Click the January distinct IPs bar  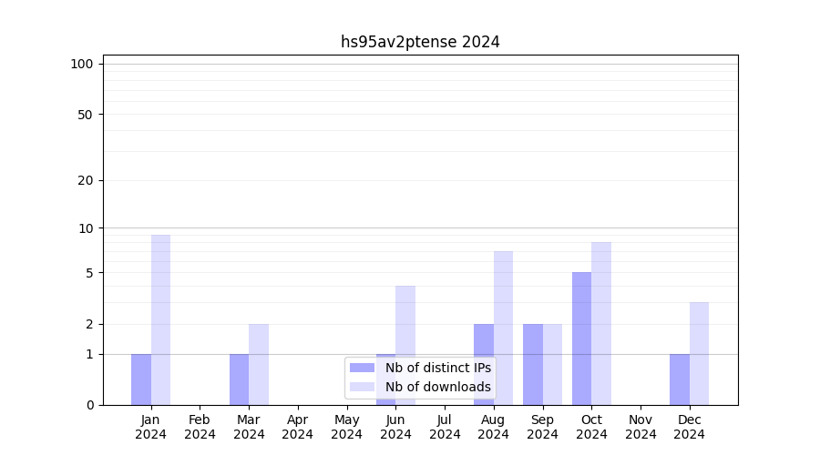pos(141,379)
